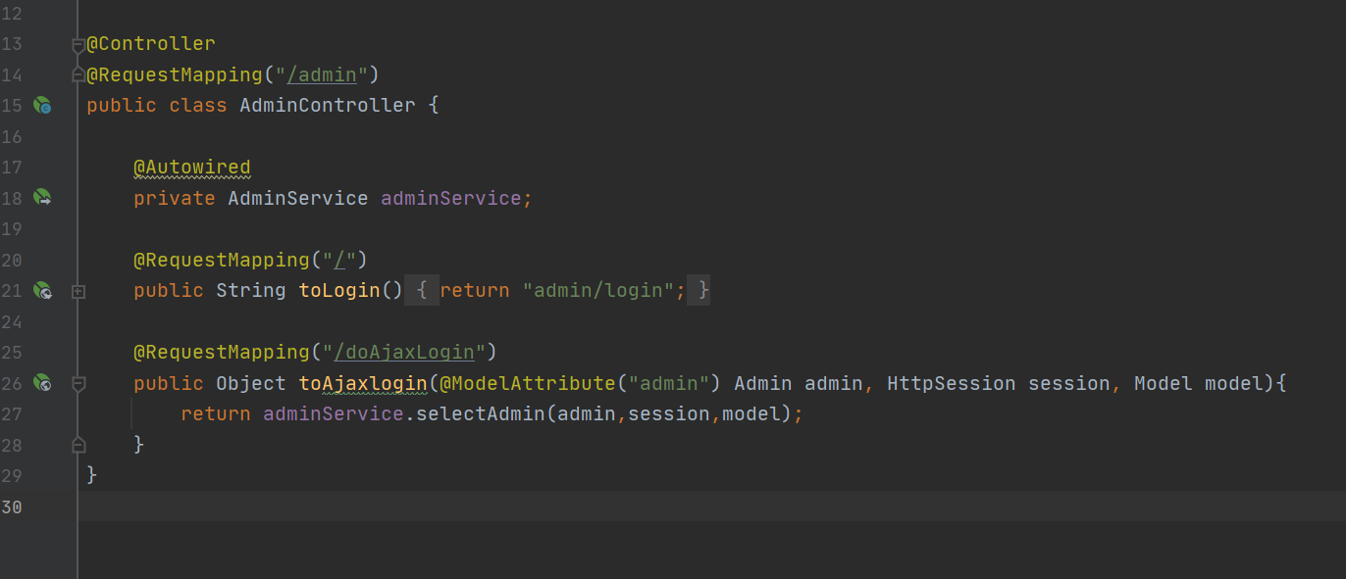Click the web gutter icon for toAjaxlogin
Viewport: 1346px width, 579px height.
(x=42, y=383)
